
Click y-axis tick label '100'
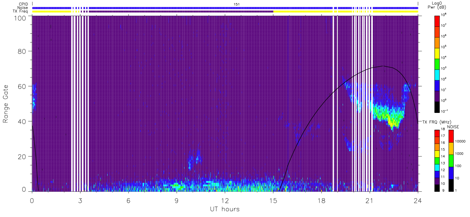click(x=21, y=18)
